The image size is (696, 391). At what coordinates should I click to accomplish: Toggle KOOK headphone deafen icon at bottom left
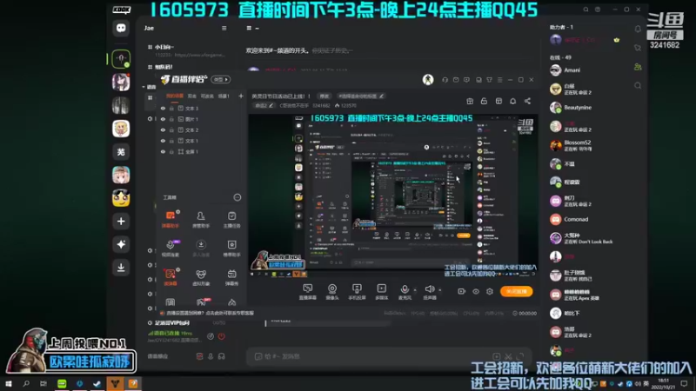(222, 356)
